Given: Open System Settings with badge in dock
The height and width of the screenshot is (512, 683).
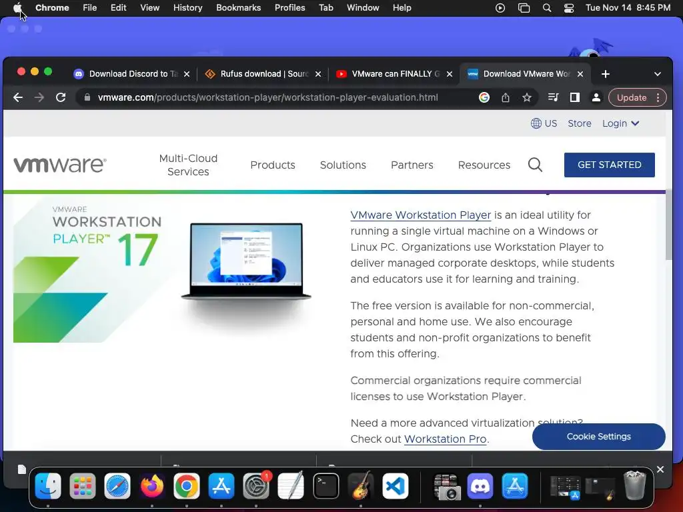Looking at the screenshot, I should pos(256,486).
